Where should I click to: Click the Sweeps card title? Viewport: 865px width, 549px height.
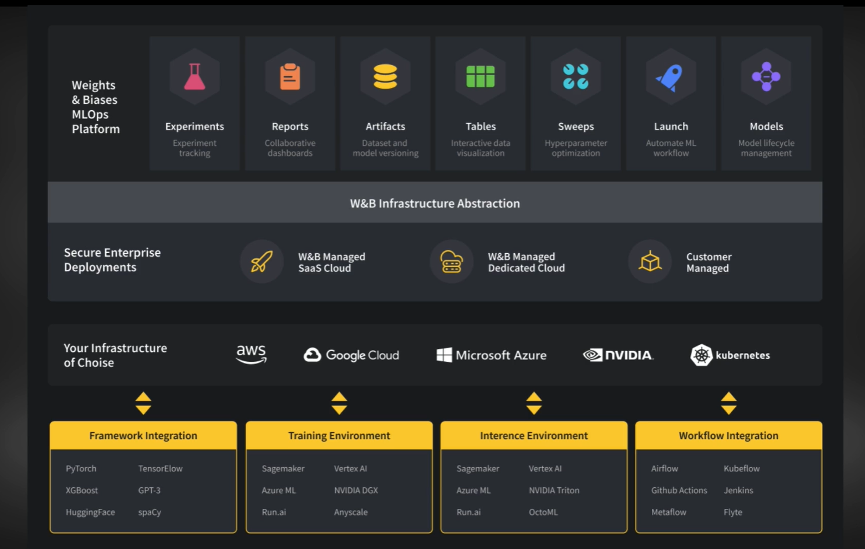pyautogui.click(x=575, y=127)
